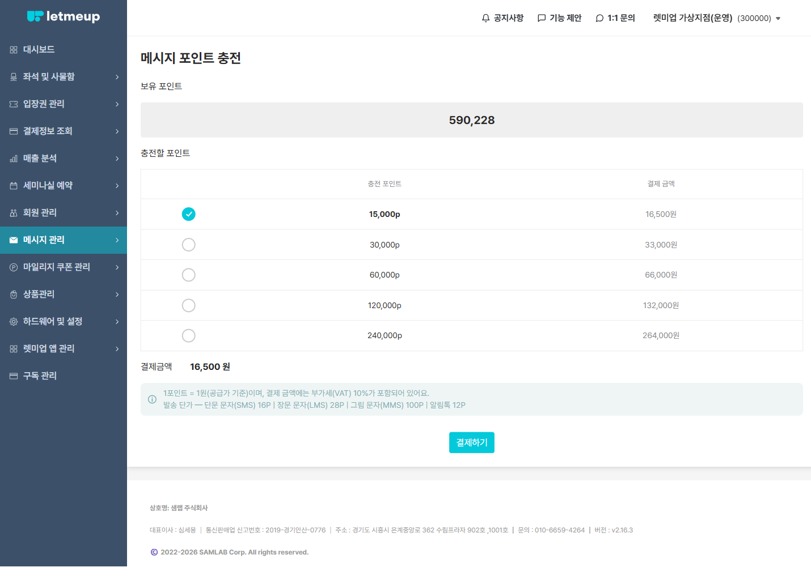Open the 구독 관리 menu item
Screen dimensions: 811x580
tap(64, 376)
